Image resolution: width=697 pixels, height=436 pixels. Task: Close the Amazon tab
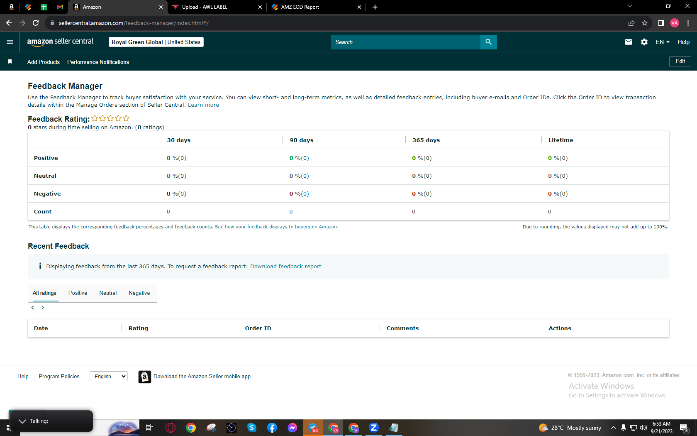[161, 7]
